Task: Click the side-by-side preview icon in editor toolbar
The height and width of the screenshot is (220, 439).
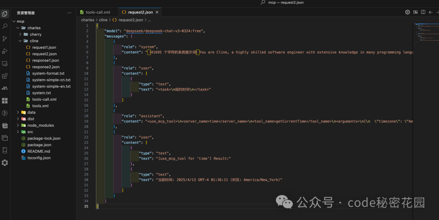Action: (415, 12)
